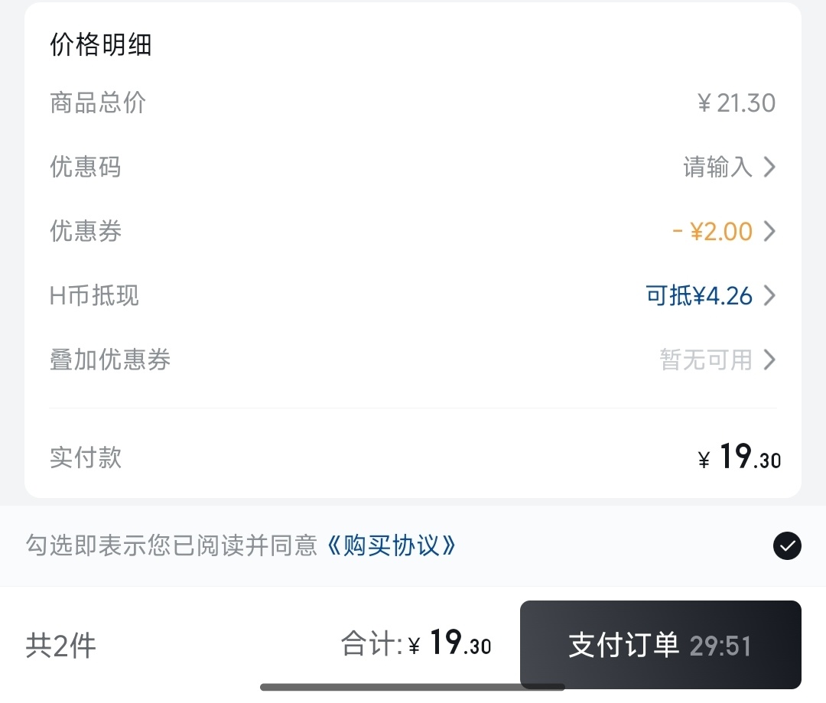Click the 优惠券 row label
826x703 pixels.
86,231
